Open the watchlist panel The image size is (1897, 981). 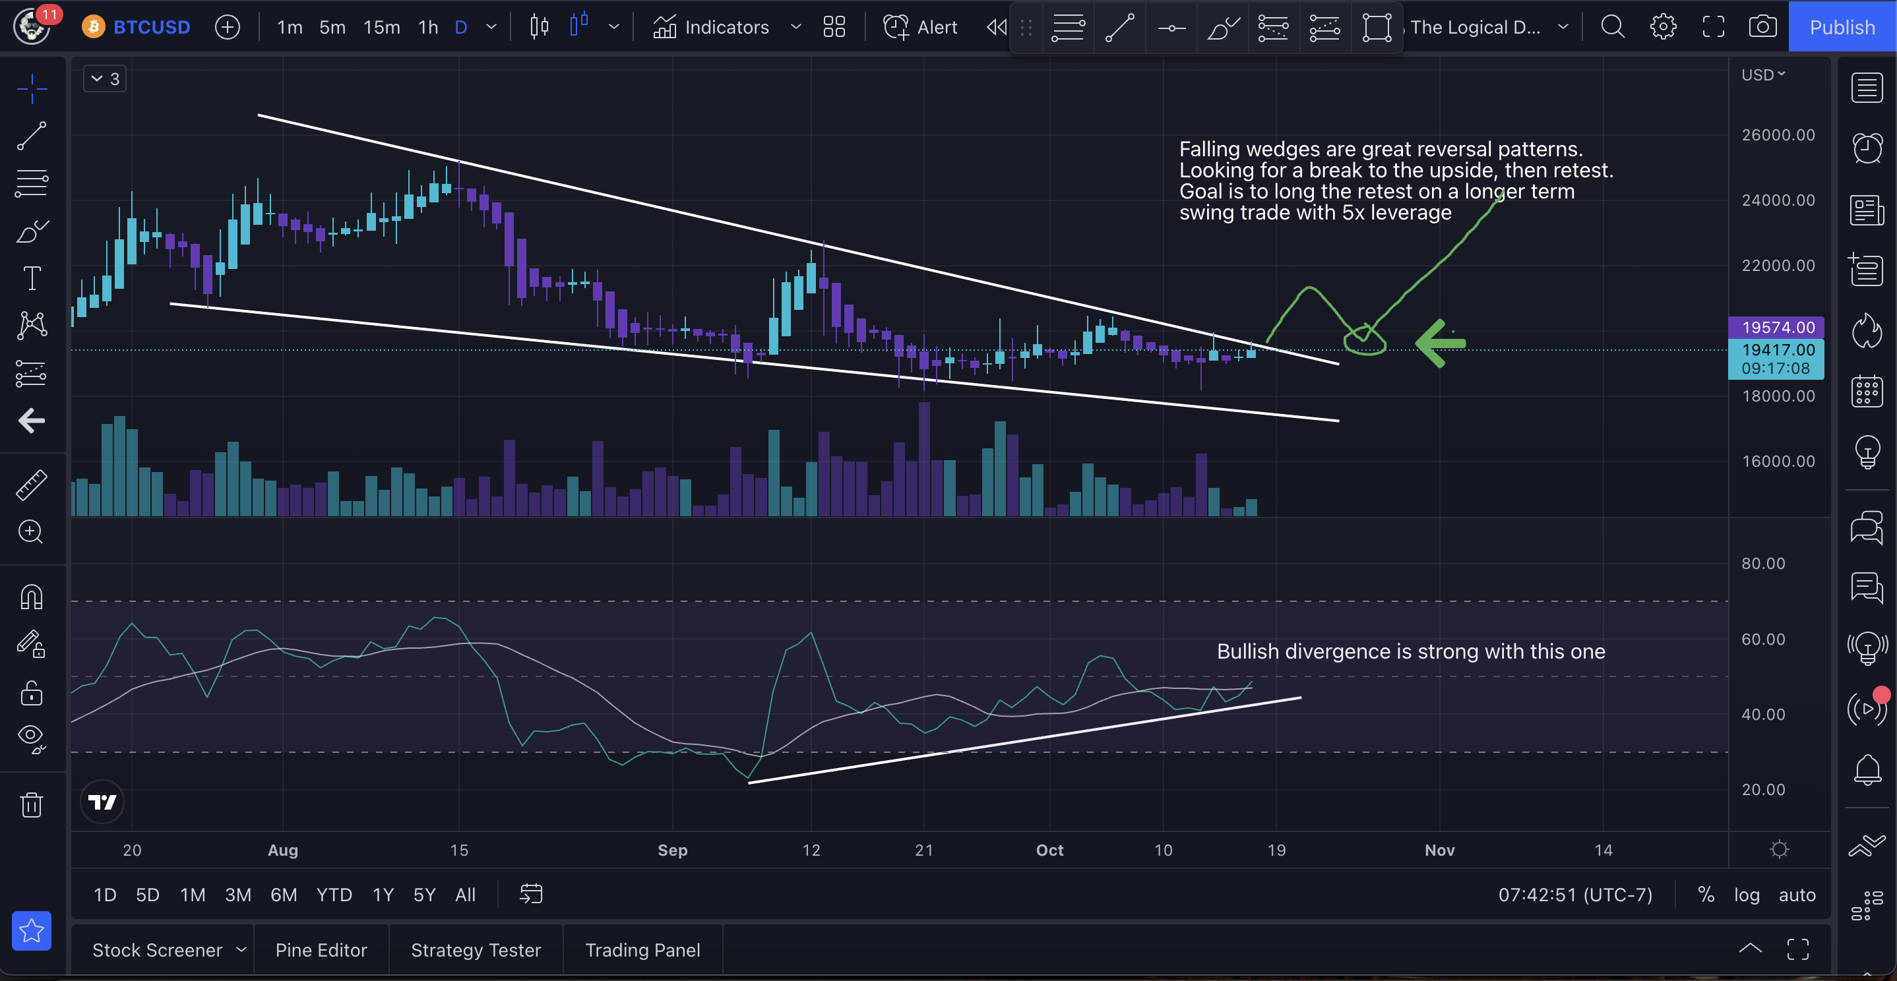click(1867, 88)
